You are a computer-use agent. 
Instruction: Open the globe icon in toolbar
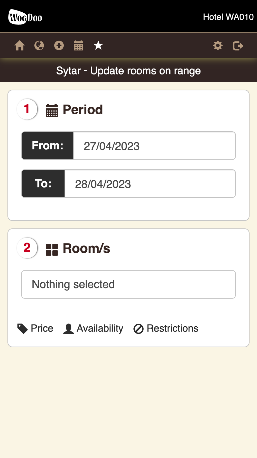click(x=39, y=46)
